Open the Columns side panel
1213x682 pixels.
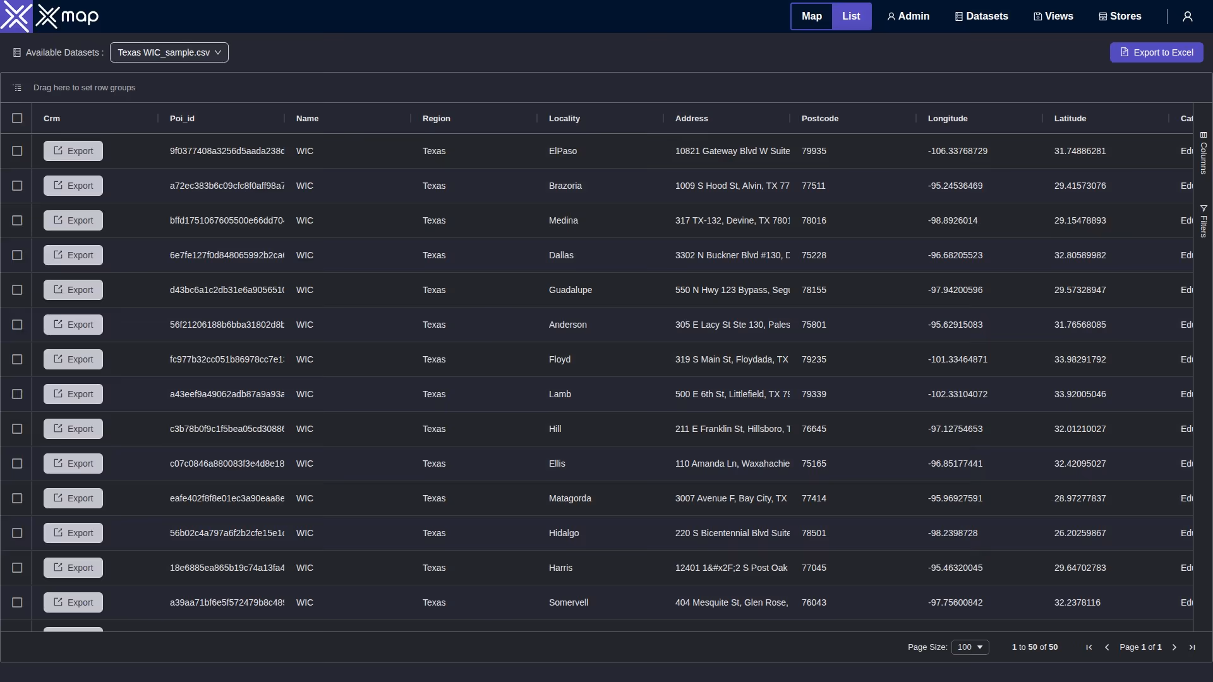1204,153
